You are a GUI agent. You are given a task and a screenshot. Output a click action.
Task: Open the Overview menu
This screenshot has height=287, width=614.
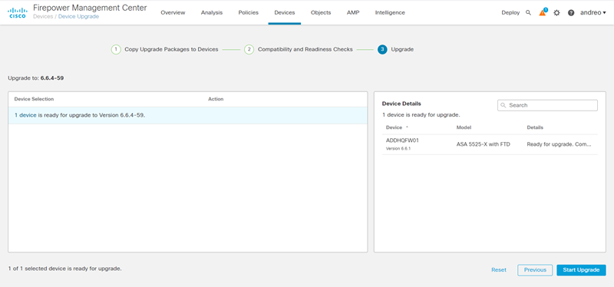173,12
